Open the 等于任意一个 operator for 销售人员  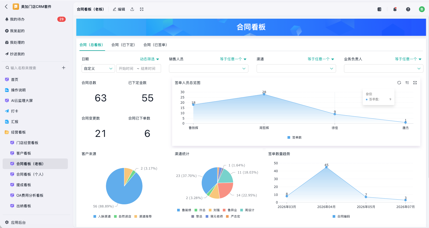point(233,59)
